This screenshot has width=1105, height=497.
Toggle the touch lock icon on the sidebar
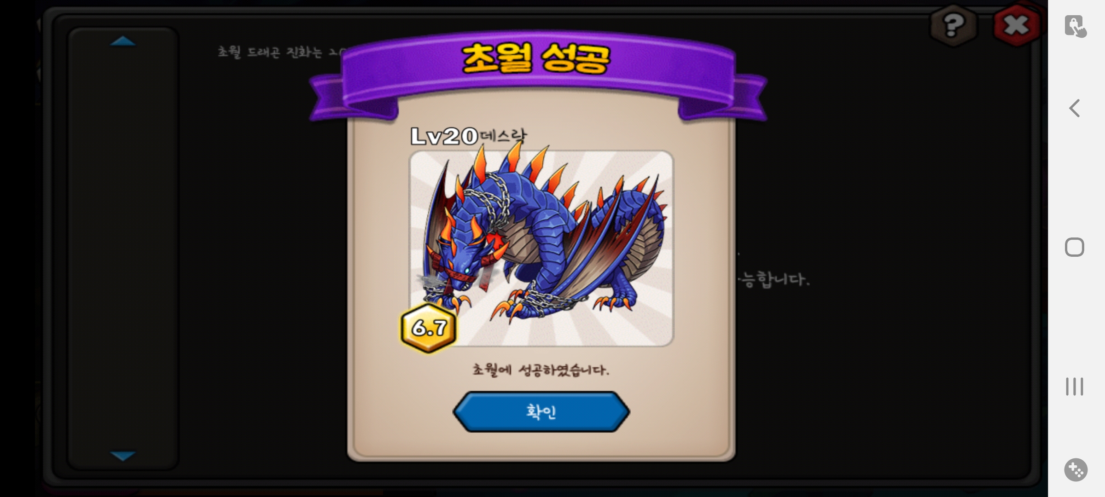click(1075, 26)
